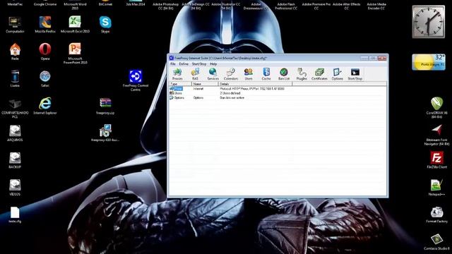Select the Options row in the list

[207, 98]
